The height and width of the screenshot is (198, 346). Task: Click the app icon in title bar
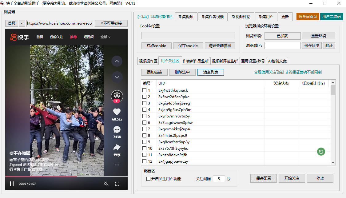pyautogui.click(x=2, y=3)
